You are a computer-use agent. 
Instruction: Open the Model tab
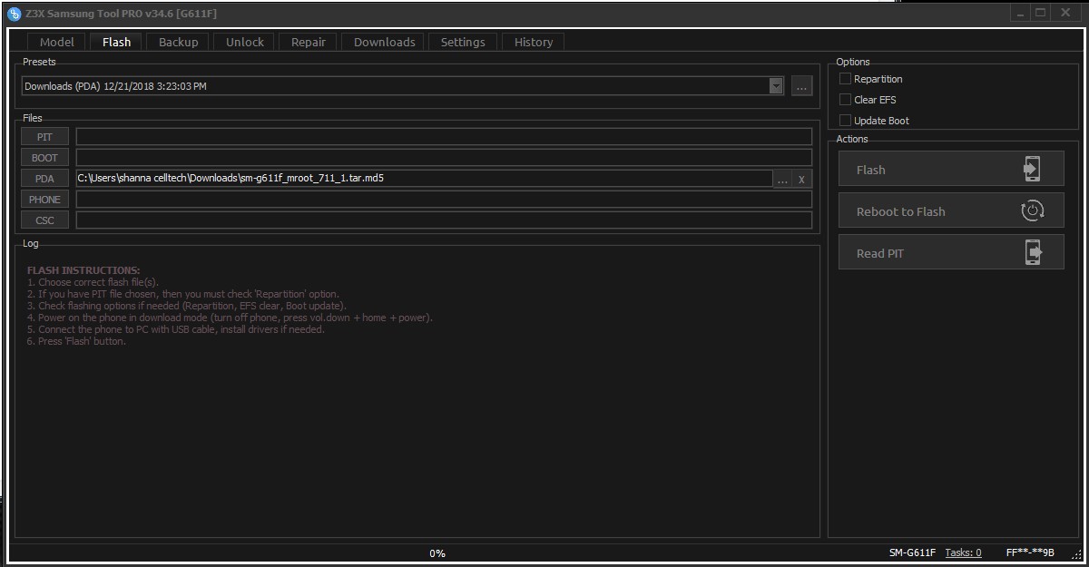[57, 42]
